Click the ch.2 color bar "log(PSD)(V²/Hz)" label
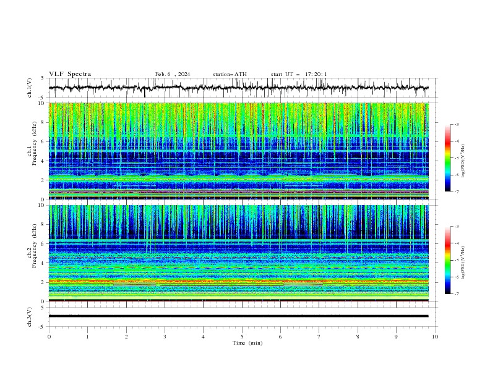This screenshot has height=378, width=490. coord(464,263)
